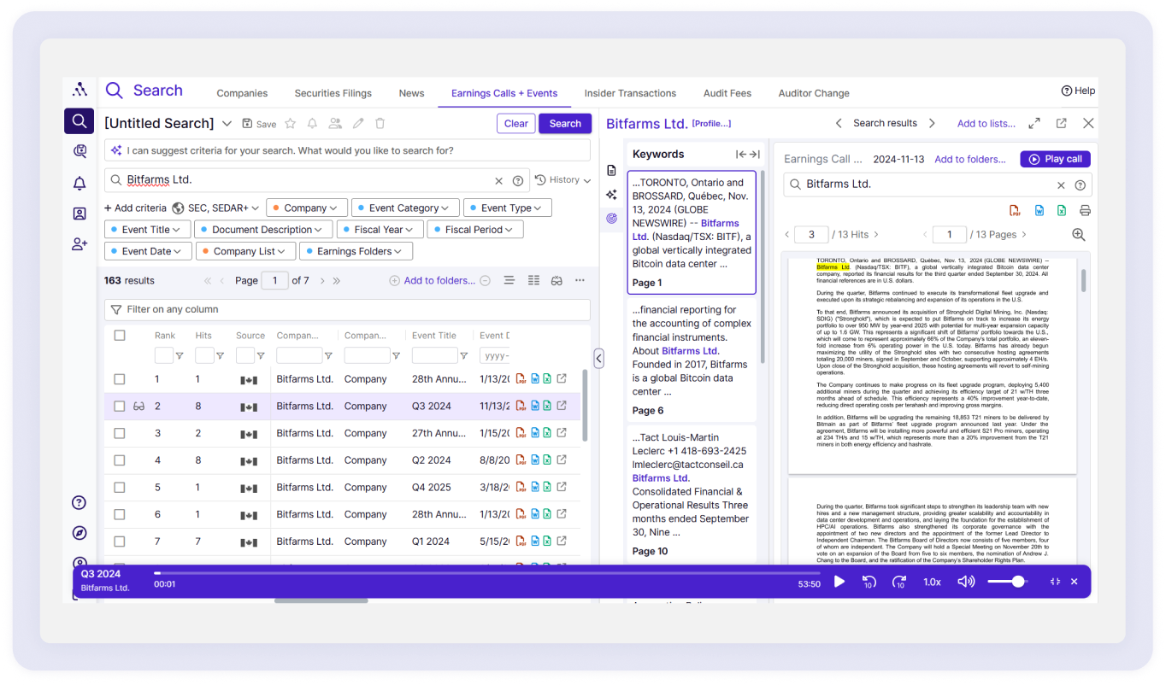Image resolution: width=1166 pixels, height=685 pixels.
Task: Open the Event Type dropdown
Action: (508, 208)
